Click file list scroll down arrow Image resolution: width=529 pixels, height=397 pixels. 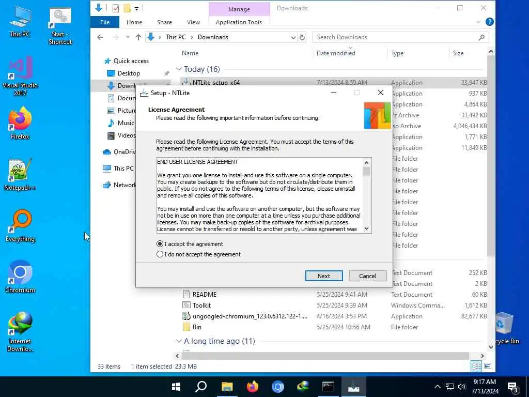pos(491,347)
